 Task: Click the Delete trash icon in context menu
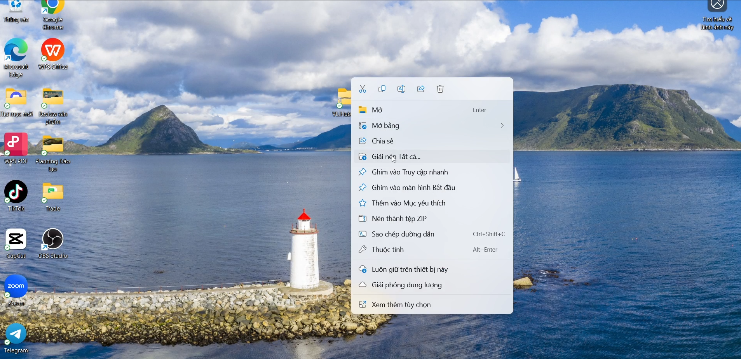(440, 89)
